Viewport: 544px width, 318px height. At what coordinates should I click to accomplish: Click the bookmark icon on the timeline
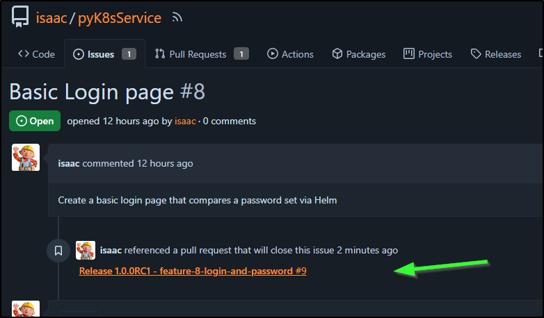coord(58,251)
